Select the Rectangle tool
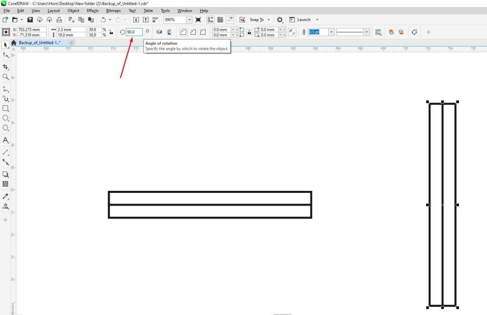487x315 pixels. pos(6,108)
